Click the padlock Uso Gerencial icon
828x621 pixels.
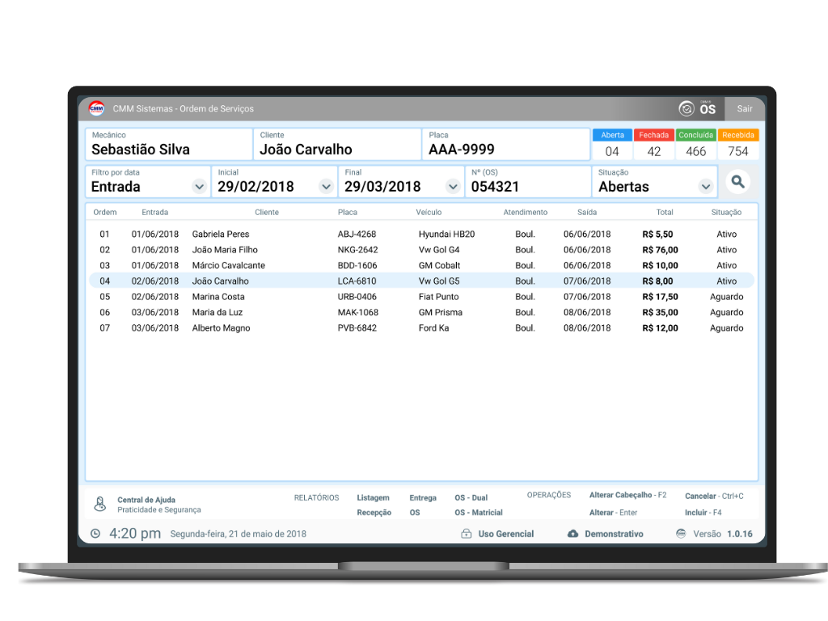click(x=466, y=534)
